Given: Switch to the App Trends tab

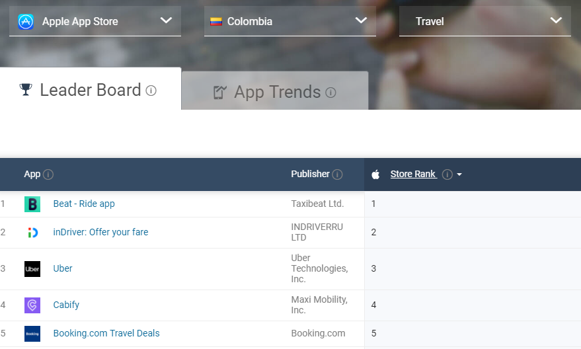Looking at the screenshot, I should pos(274,91).
